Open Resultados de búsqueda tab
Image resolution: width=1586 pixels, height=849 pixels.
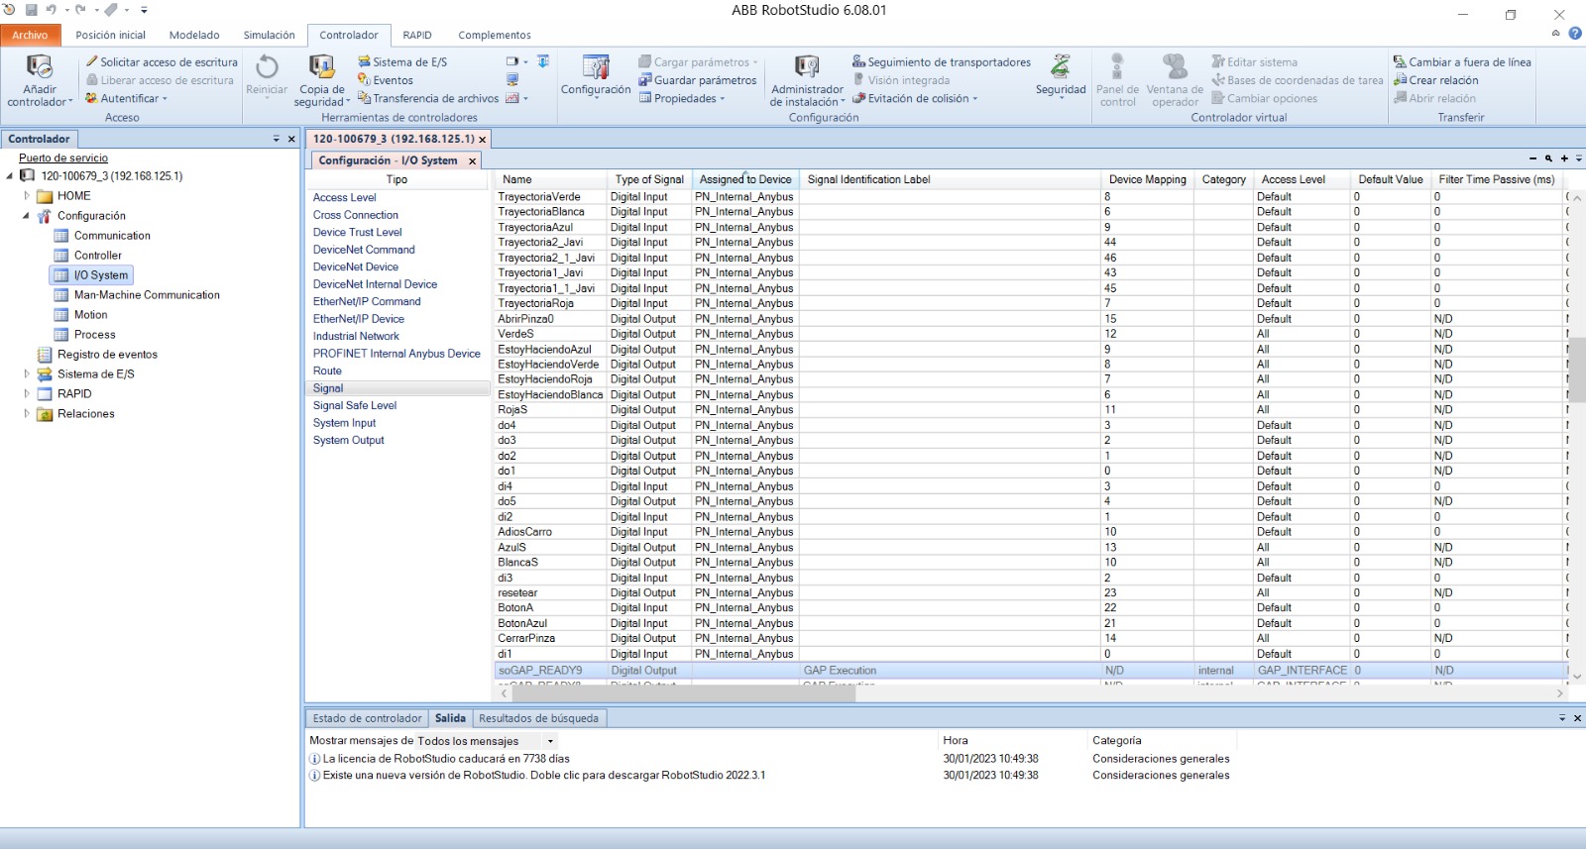[x=538, y=718]
